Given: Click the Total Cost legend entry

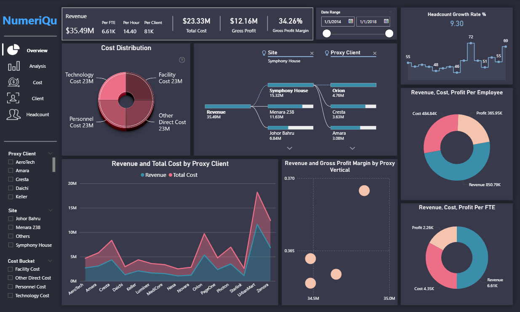Looking at the screenshot, I should tap(183, 175).
